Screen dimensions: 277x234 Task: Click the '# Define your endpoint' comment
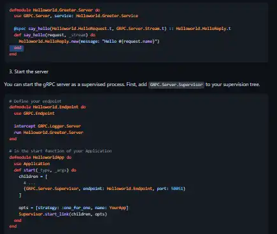point(35,101)
